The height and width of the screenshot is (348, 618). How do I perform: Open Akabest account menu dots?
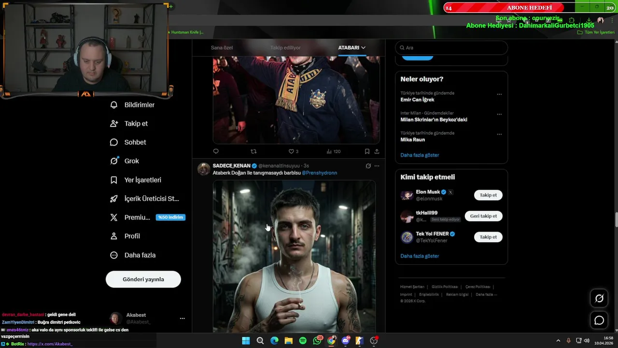click(182, 319)
